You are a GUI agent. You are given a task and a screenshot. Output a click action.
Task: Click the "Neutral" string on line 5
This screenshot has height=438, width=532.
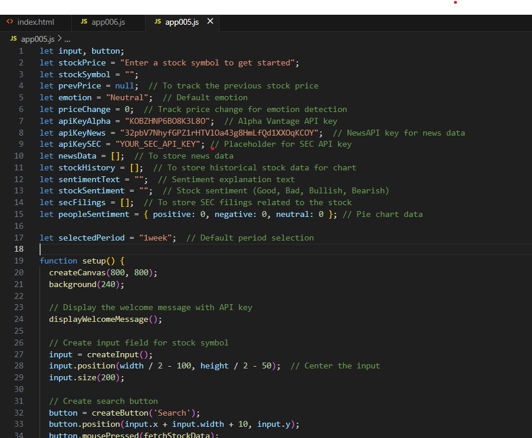tap(127, 98)
